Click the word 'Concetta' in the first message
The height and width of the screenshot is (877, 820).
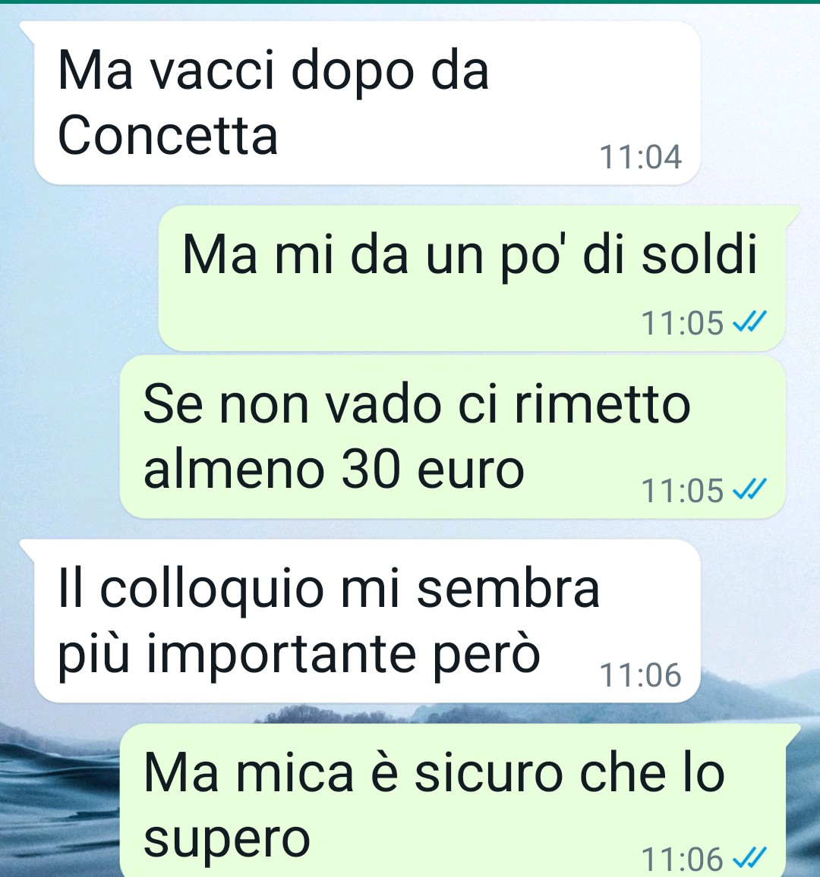pyautogui.click(x=168, y=135)
